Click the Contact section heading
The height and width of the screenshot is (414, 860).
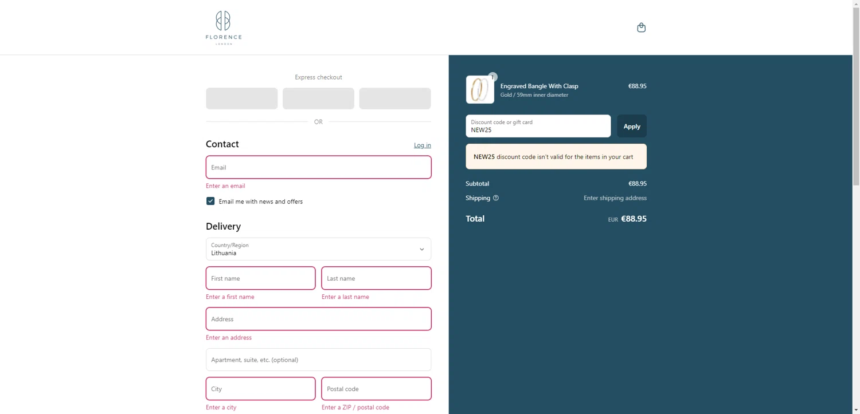[x=222, y=144]
